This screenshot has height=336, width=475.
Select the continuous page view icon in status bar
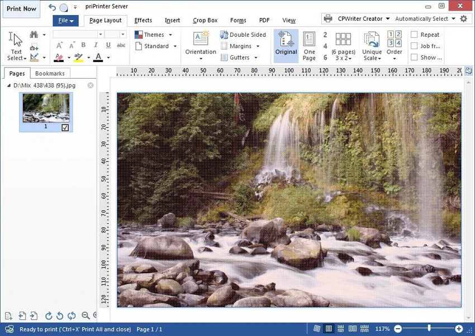coord(340,328)
